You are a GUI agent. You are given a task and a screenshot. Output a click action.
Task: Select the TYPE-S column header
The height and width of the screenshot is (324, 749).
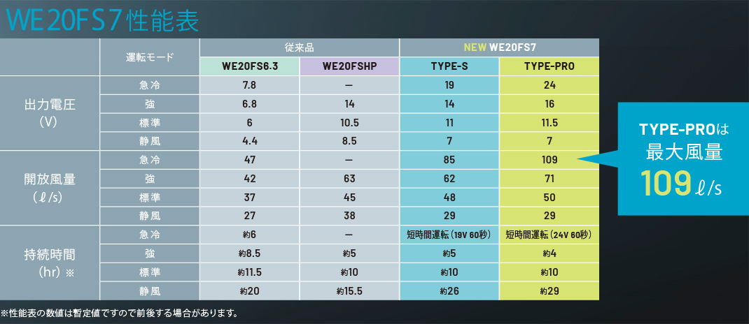click(x=449, y=67)
